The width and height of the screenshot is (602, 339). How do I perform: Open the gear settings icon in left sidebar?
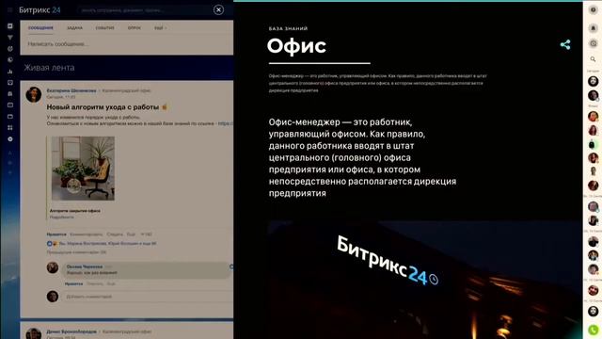pyautogui.click(x=10, y=138)
